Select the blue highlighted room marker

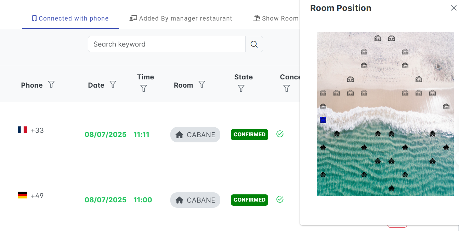coord(323,120)
